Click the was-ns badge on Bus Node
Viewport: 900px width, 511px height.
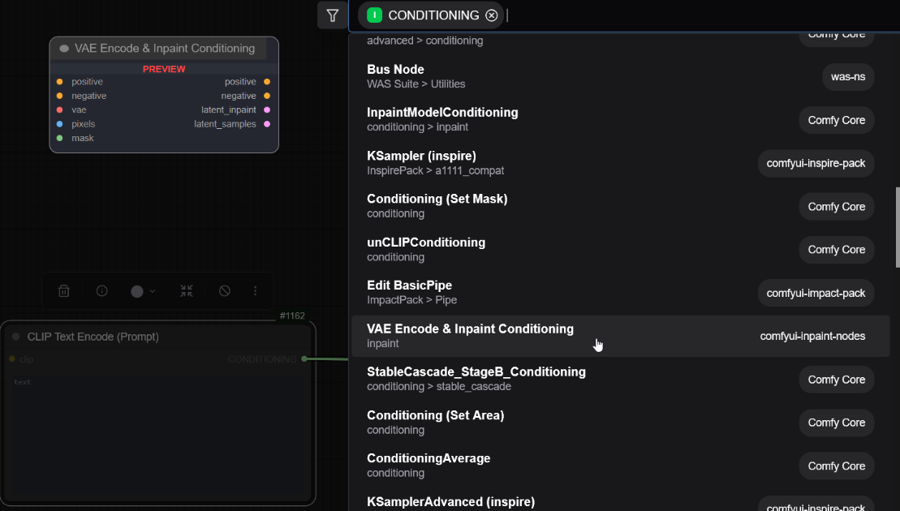point(848,77)
